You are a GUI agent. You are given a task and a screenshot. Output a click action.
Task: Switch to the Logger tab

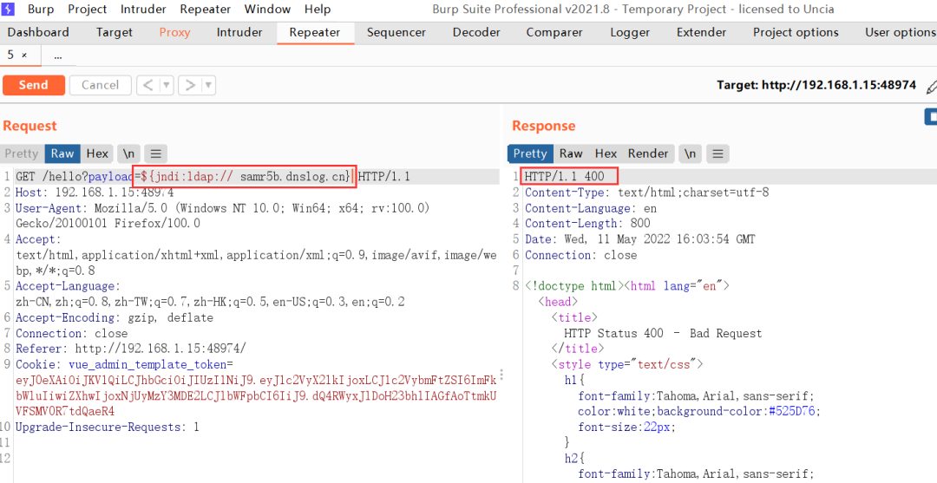(630, 32)
